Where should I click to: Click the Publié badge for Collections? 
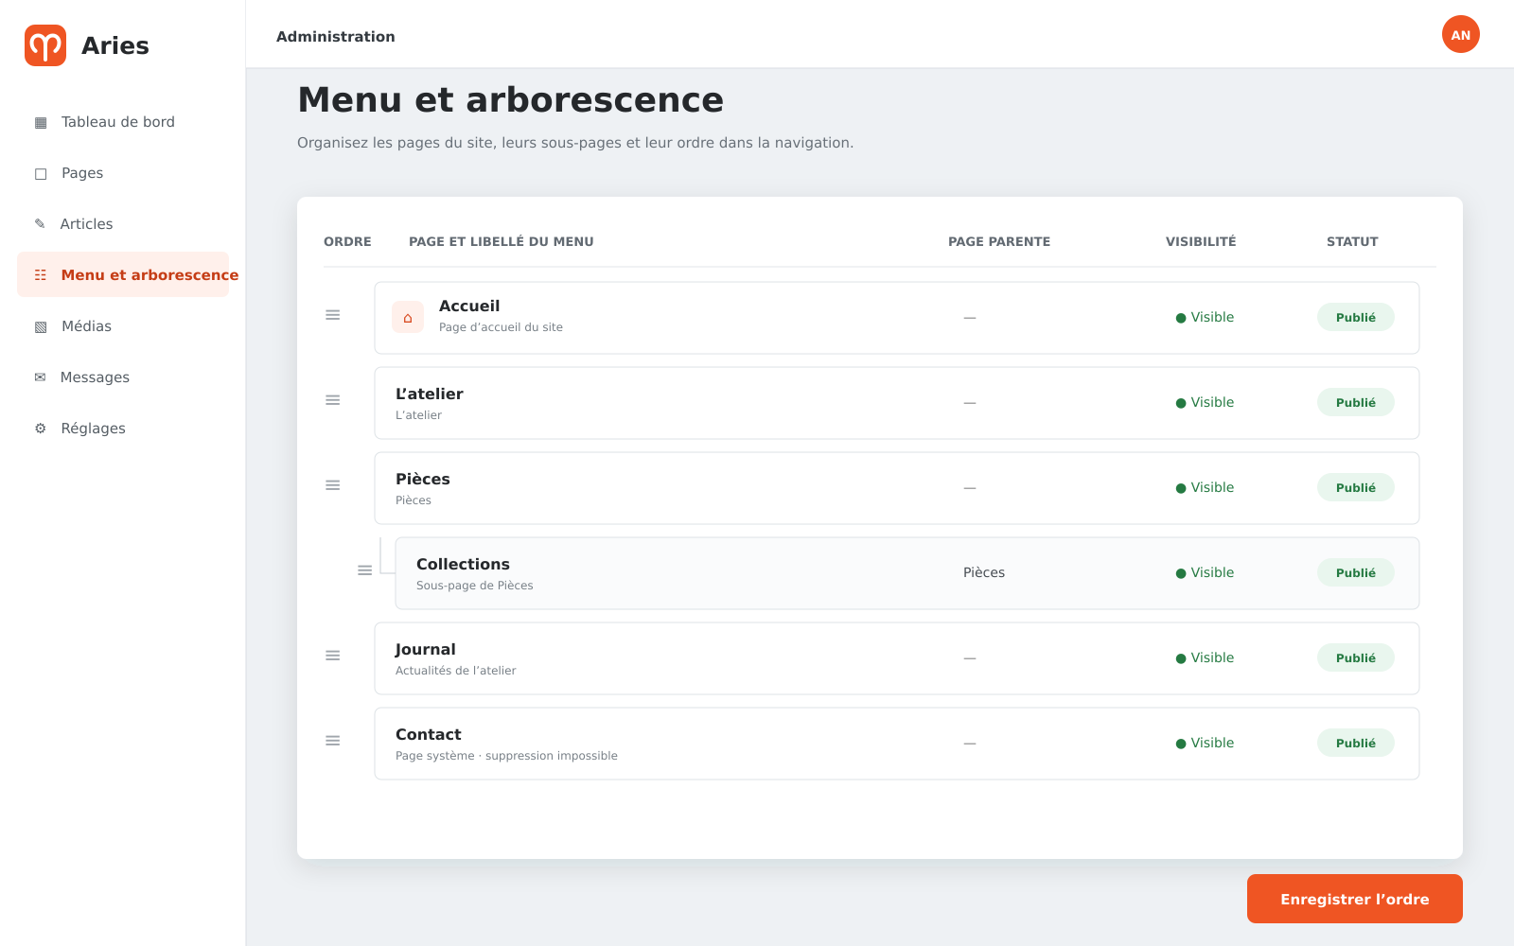1356,573
